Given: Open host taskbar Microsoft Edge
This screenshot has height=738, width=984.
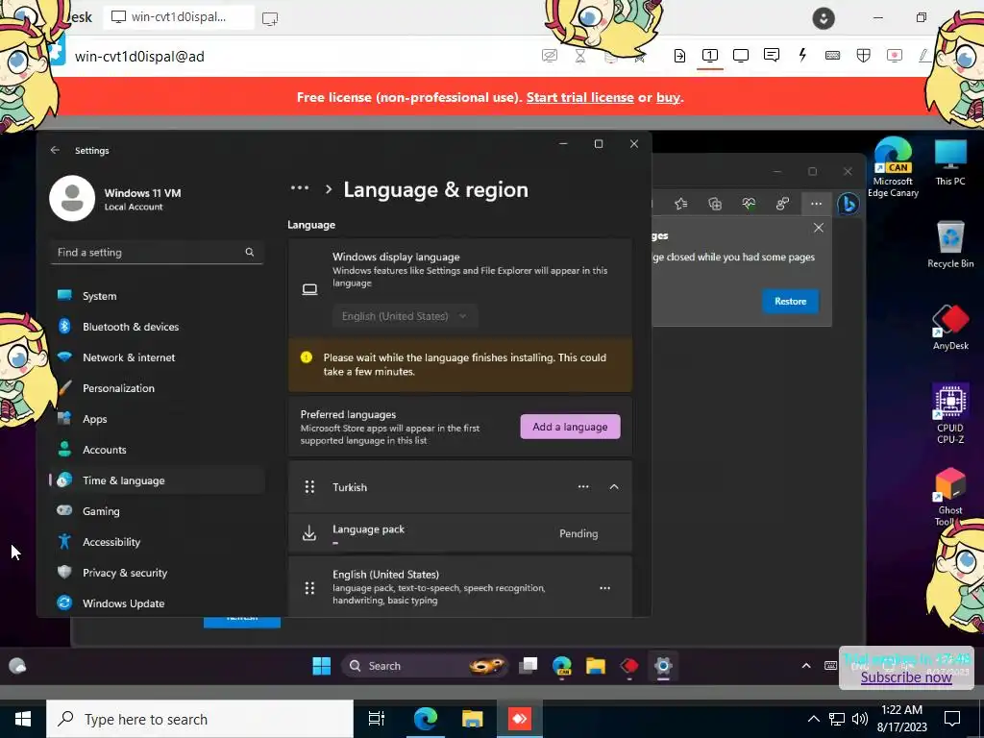Looking at the screenshot, I should [426, 719].
